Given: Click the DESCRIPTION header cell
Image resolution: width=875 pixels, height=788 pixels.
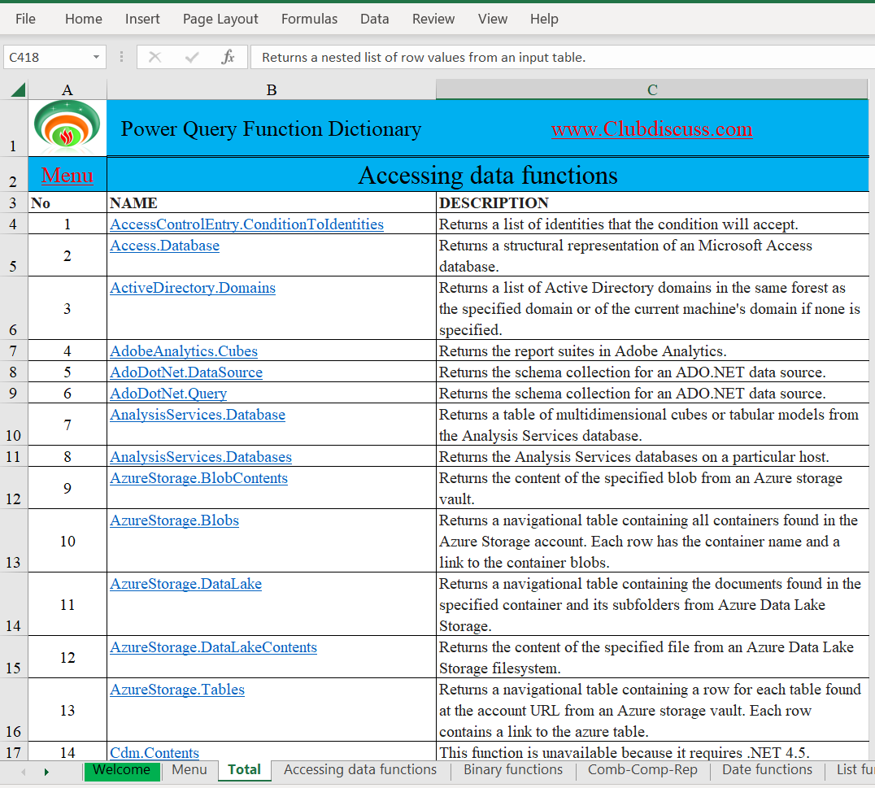Looking at the screenshot, I should coord(652,202).
